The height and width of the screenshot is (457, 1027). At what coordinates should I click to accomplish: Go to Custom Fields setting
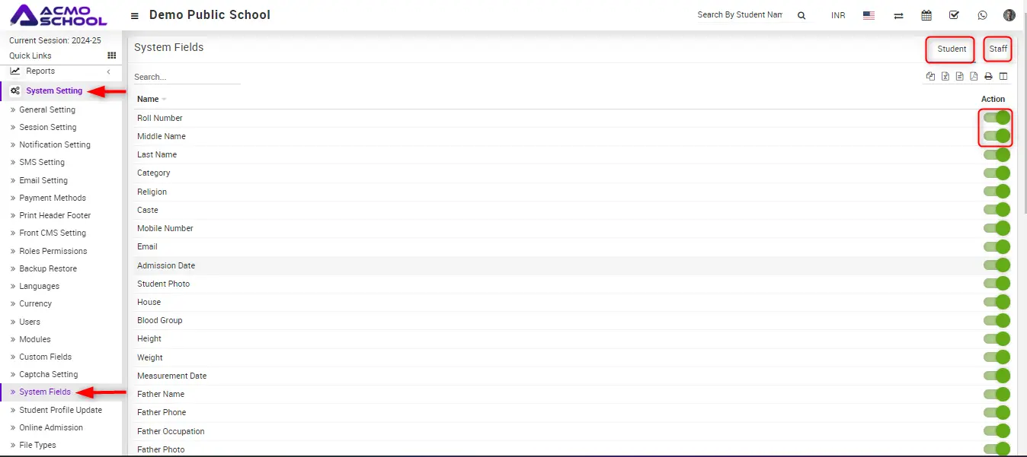tap(46, 357)
